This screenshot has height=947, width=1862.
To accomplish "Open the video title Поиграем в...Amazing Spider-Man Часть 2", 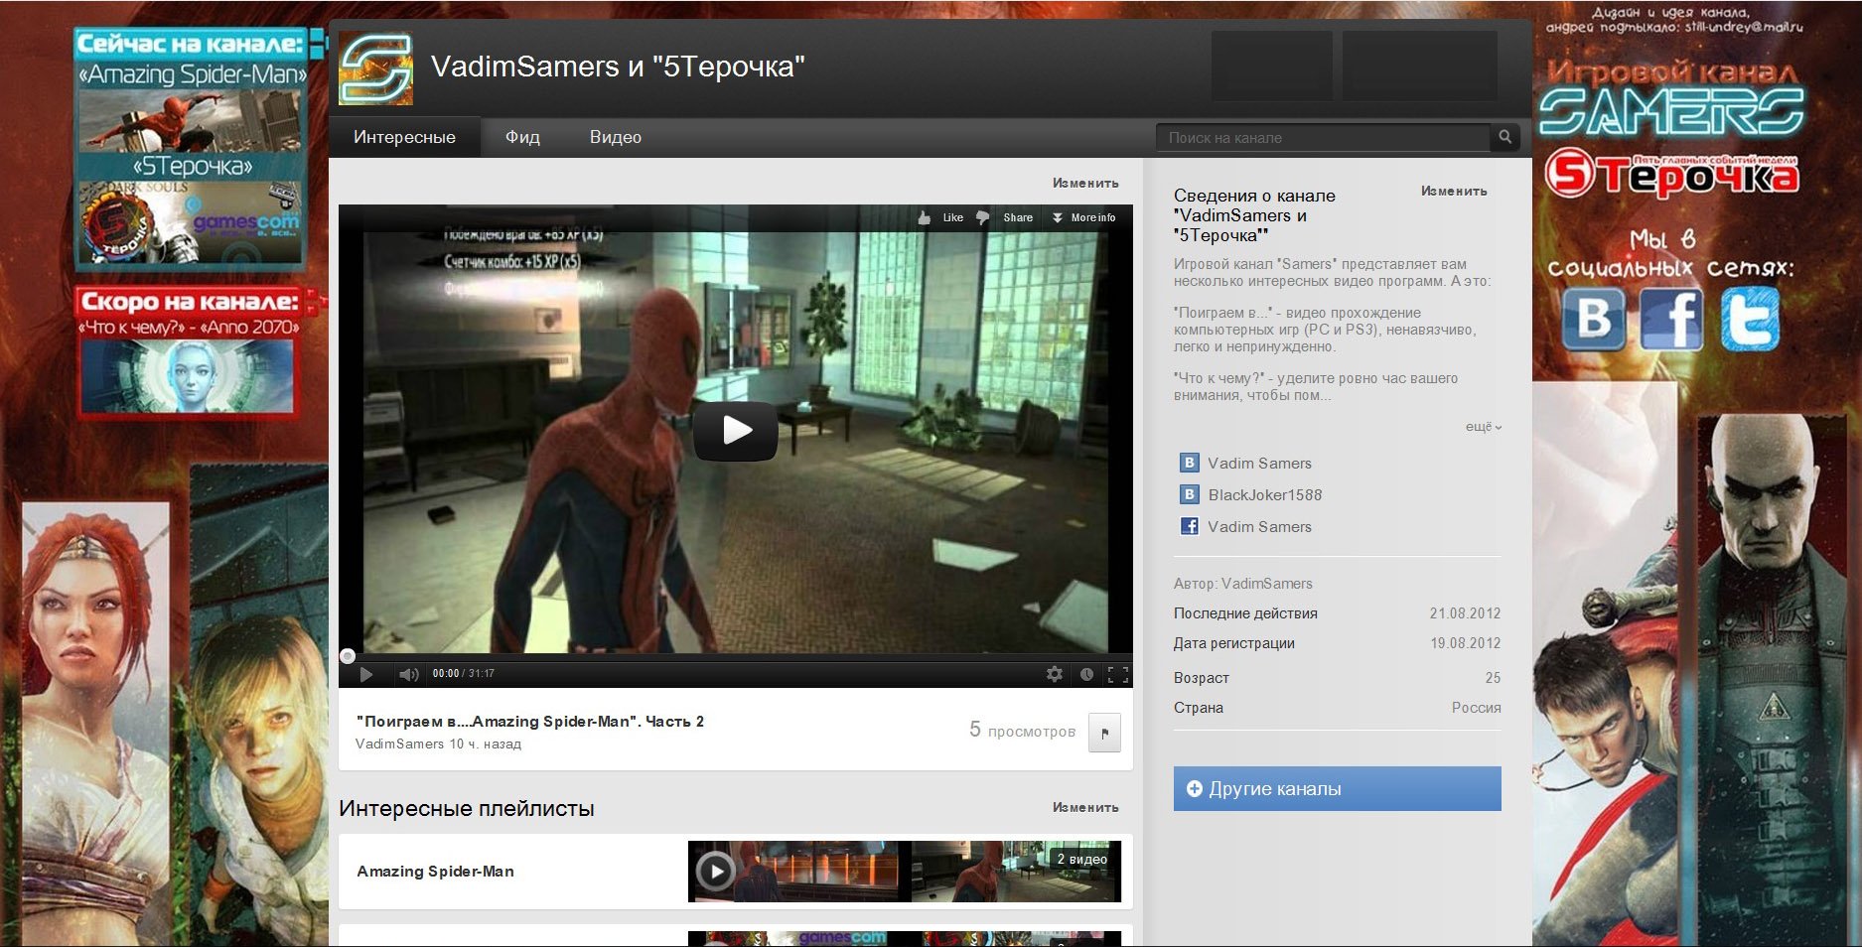I will [x=530, y=722].
